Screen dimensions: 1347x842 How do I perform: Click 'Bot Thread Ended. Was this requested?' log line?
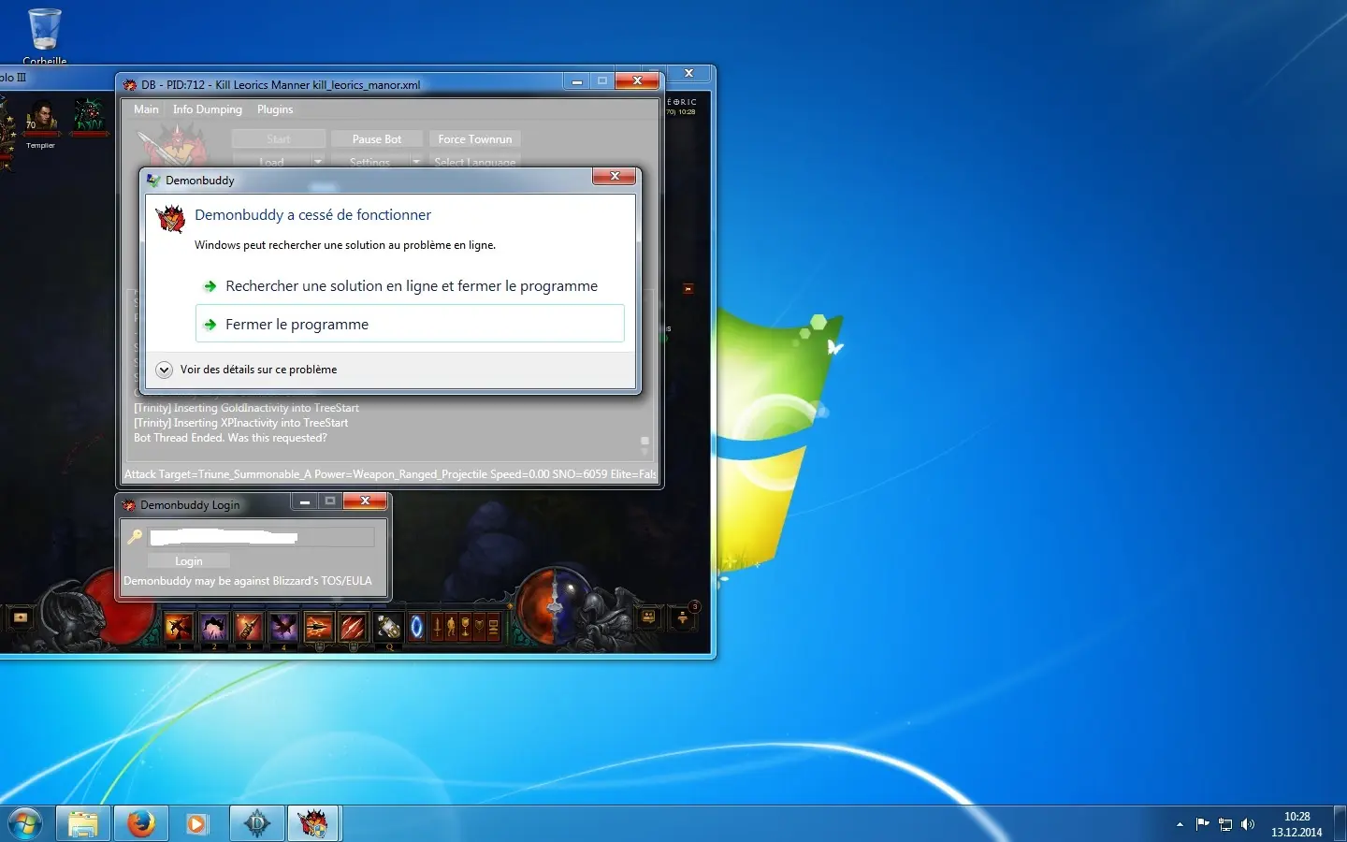point(230,438)
